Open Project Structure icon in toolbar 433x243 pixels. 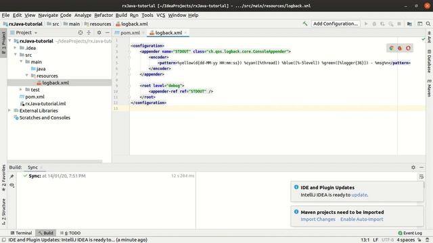[409, 24]
